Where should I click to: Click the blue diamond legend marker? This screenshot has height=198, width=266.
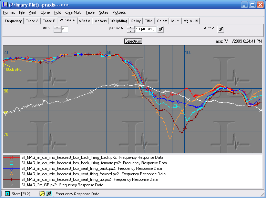tap(11, 168)
